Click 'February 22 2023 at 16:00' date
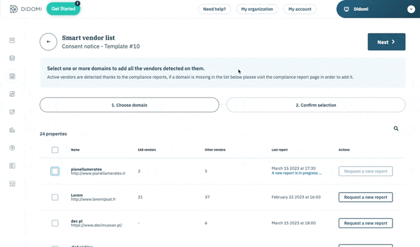This screenshot has width=420, height=247. [296, 197]
